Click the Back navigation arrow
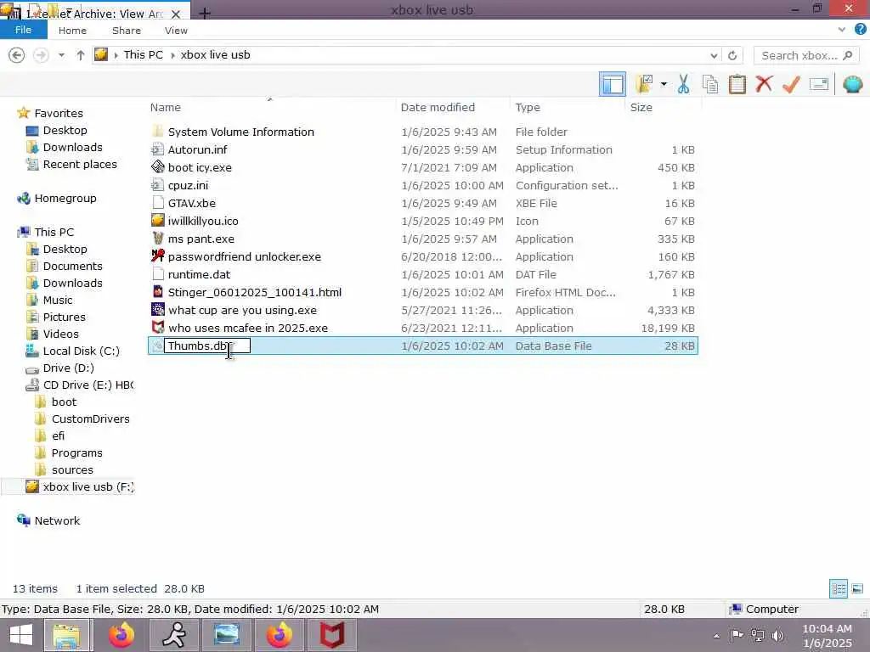The width and height of the screenshot is (870, 652). tap(17, 55)
